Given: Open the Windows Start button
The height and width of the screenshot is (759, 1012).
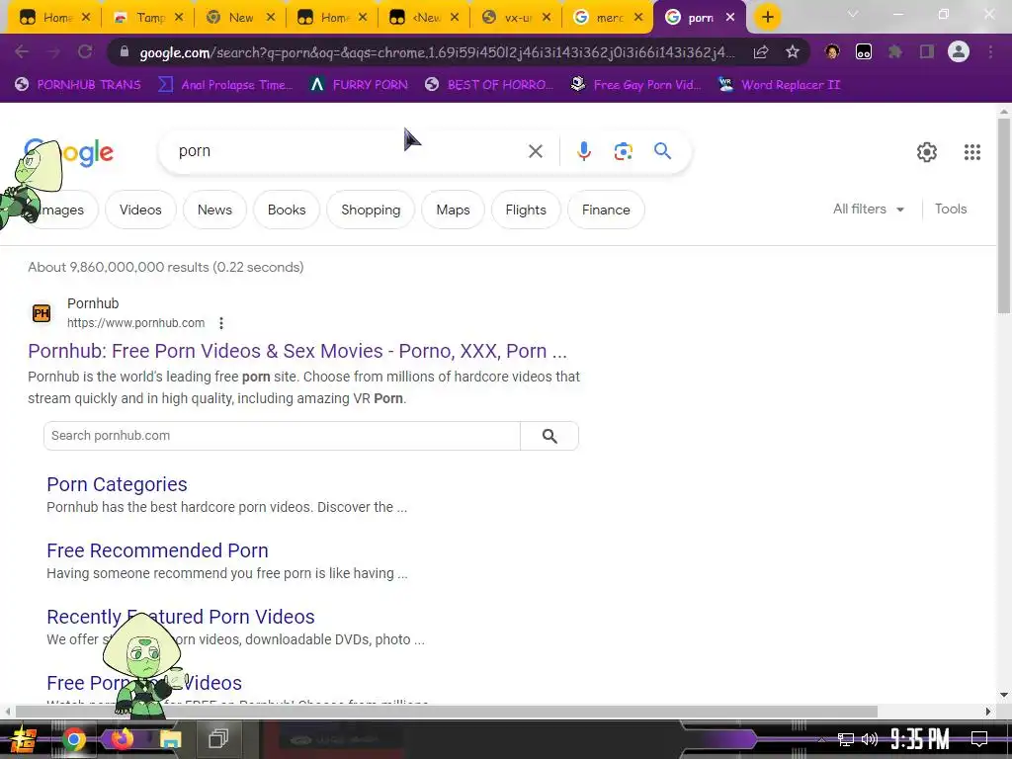Looking at the screenshot, I should (24, 739).
